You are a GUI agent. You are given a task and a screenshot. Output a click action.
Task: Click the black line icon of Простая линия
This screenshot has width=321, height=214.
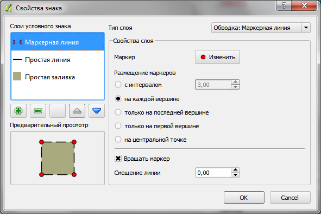point(17,60)
